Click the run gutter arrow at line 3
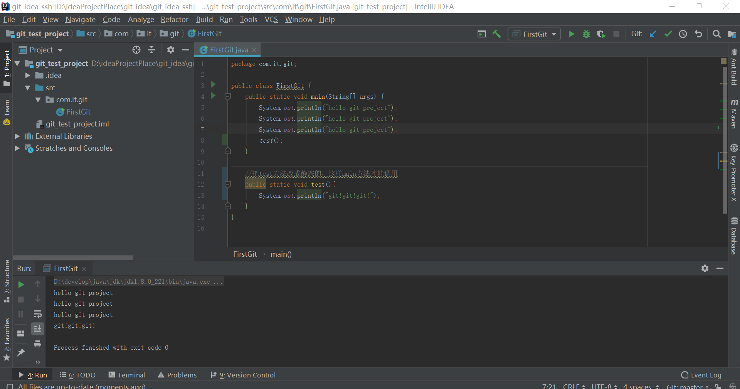Screen dimensions: 740x389 (x=213, y=84)
